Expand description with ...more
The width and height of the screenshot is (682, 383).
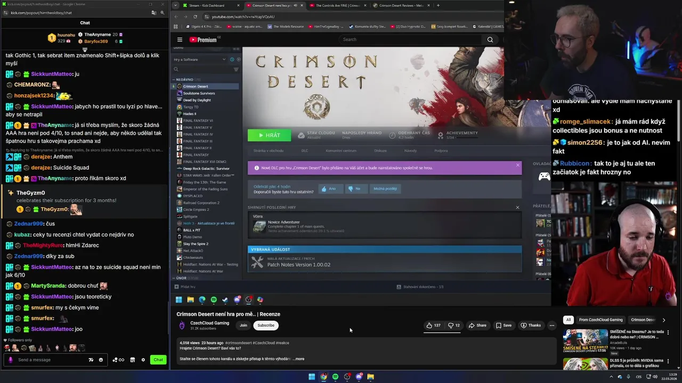(298, 359)
